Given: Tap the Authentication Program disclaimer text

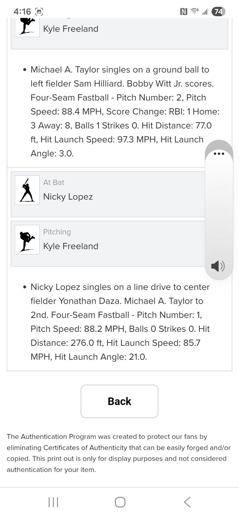Looking at the screenshot, I should pyautogui.click(x=119, y=453).
